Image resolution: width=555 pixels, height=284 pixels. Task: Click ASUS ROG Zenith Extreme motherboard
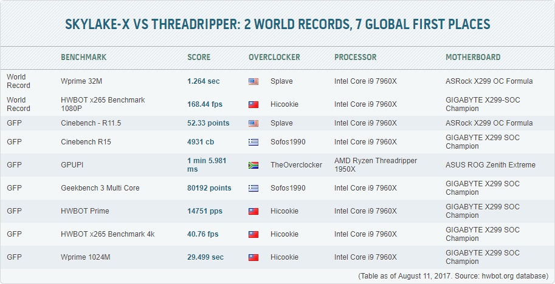(x=491, y=165)
